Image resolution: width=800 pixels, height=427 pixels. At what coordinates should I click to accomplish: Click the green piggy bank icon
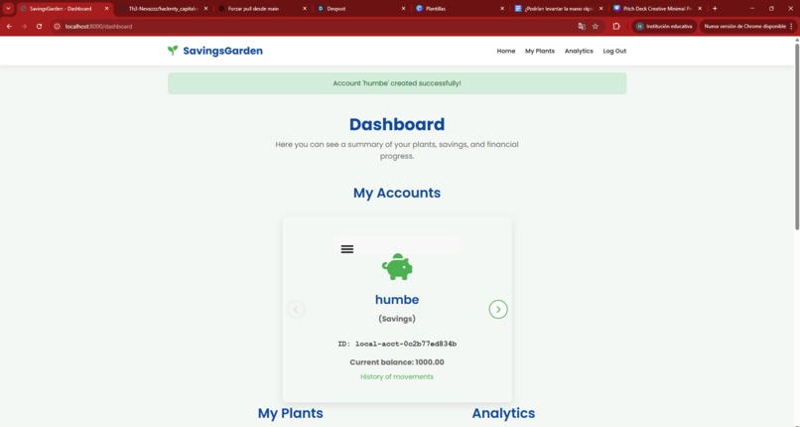tap(397, 267)
